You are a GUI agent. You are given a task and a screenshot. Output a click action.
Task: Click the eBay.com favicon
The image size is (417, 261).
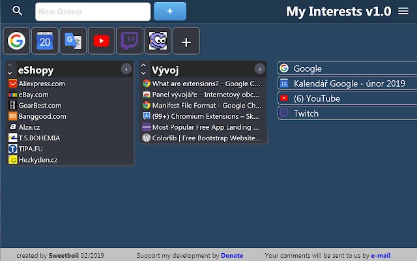pyautogui.click(x=12, y=95)
